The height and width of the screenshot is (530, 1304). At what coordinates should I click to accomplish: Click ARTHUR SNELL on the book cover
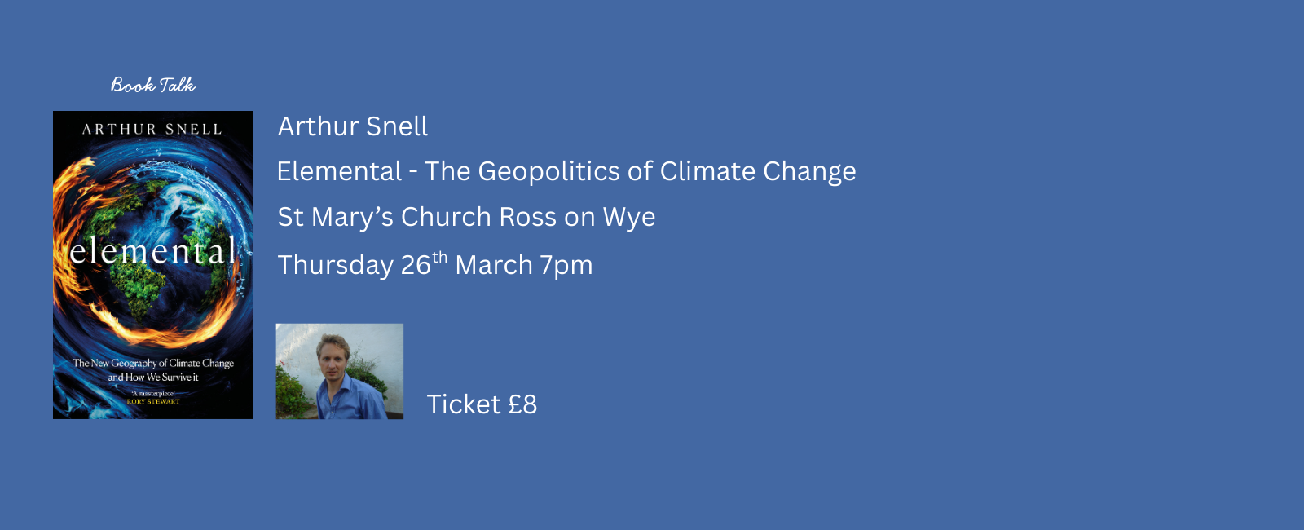coord(152,129)
